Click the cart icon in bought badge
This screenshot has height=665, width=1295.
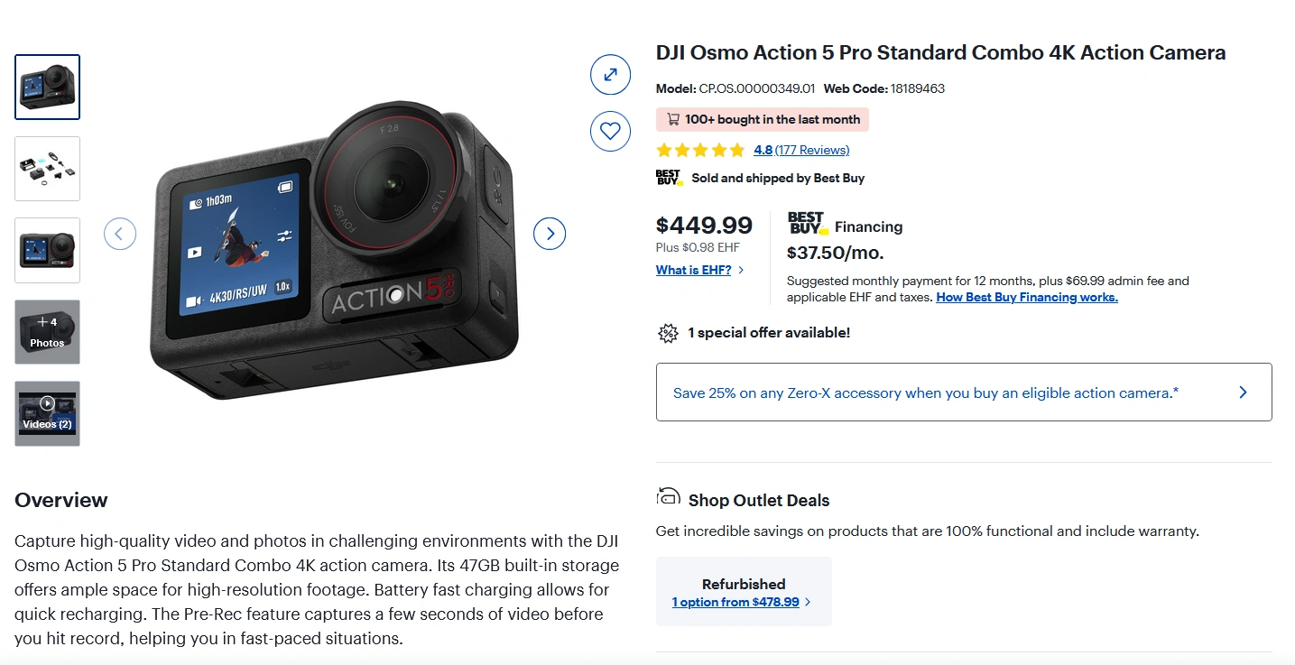[x=673, y=119]
